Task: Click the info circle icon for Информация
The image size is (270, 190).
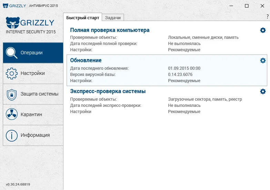Action: [x=11, y=136]
